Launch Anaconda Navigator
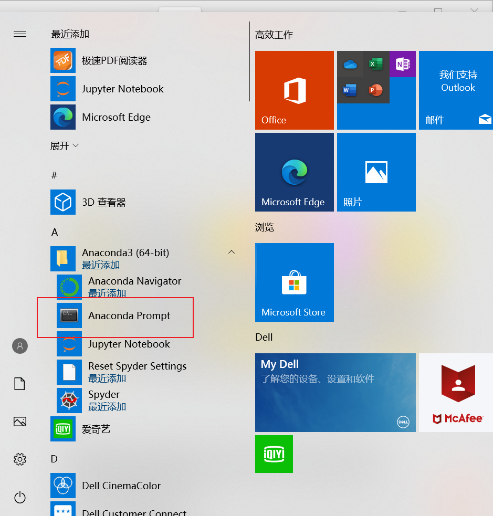The height and width of the screenshot is (516, 493). 119,287
